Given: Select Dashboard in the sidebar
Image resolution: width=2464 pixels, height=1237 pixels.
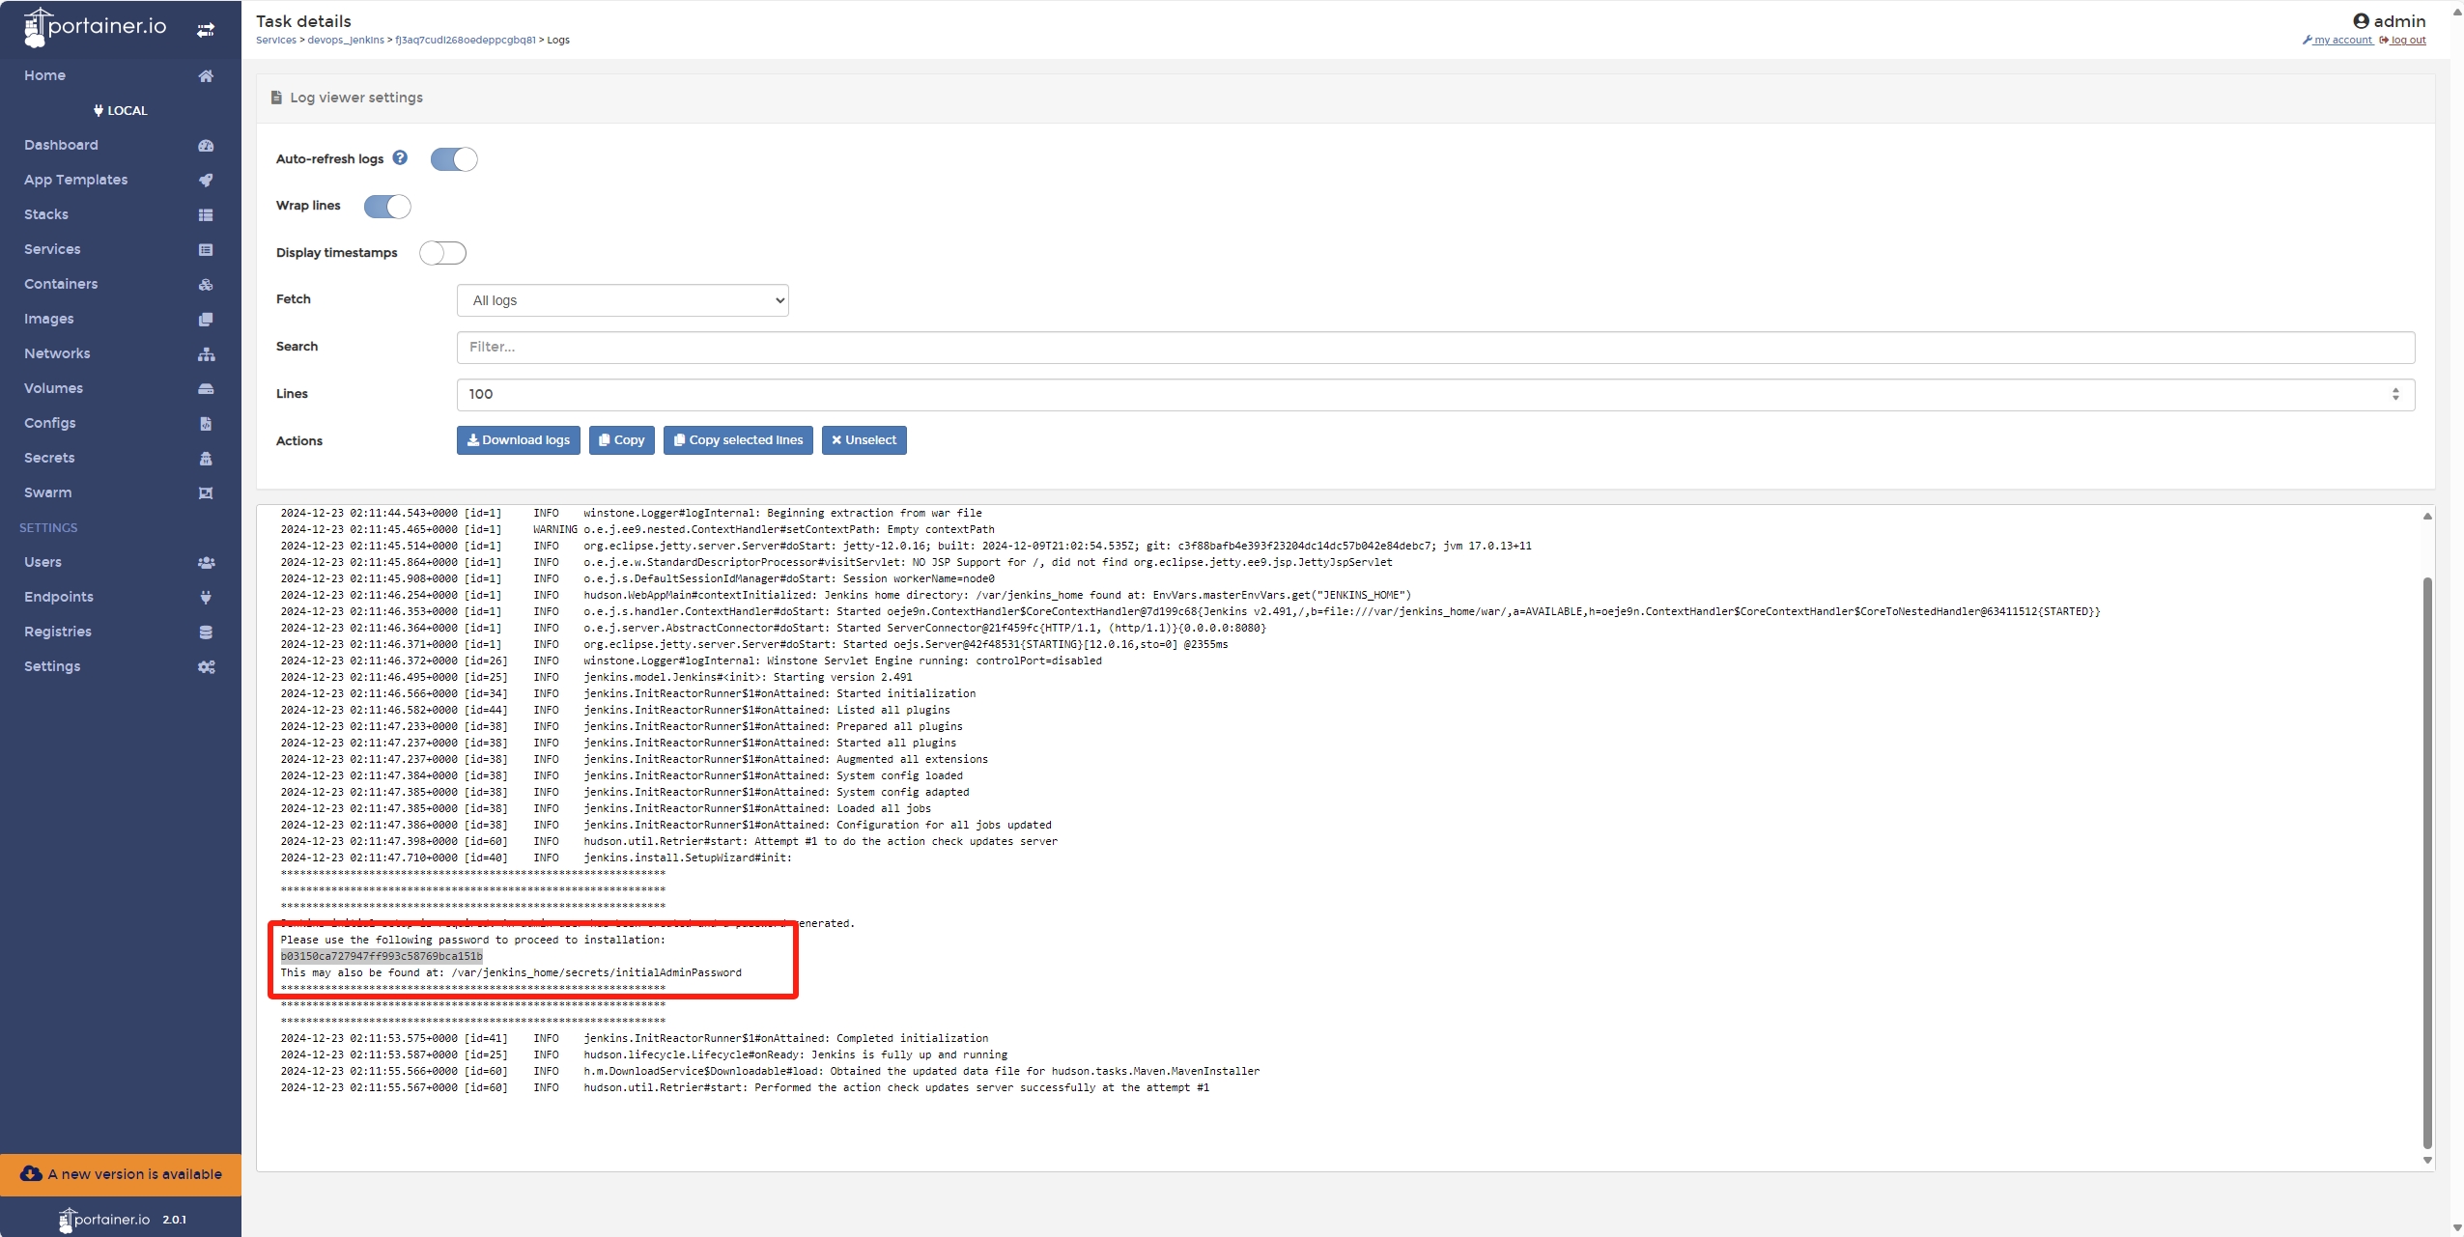Looking at the screenshot, I should [61, 145].
